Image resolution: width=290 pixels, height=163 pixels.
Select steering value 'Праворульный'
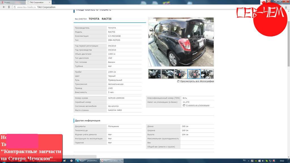[115, 80]
